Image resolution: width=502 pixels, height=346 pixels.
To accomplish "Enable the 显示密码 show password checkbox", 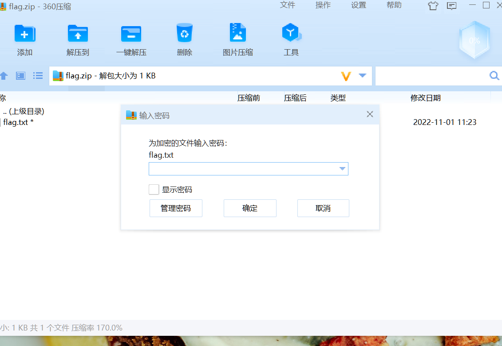I will coord(154,190).
